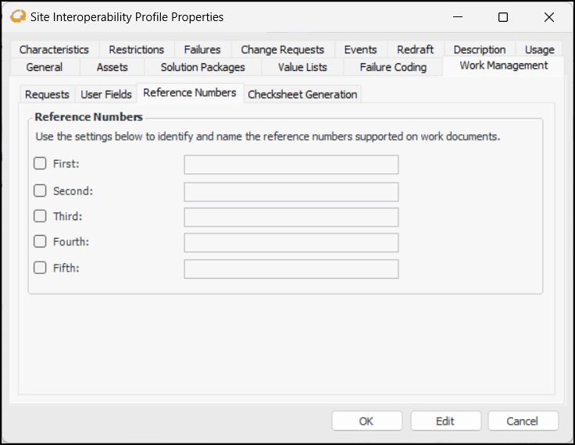Open the Solution Packages tab
The image size is (575, 445).
[203, 67]
